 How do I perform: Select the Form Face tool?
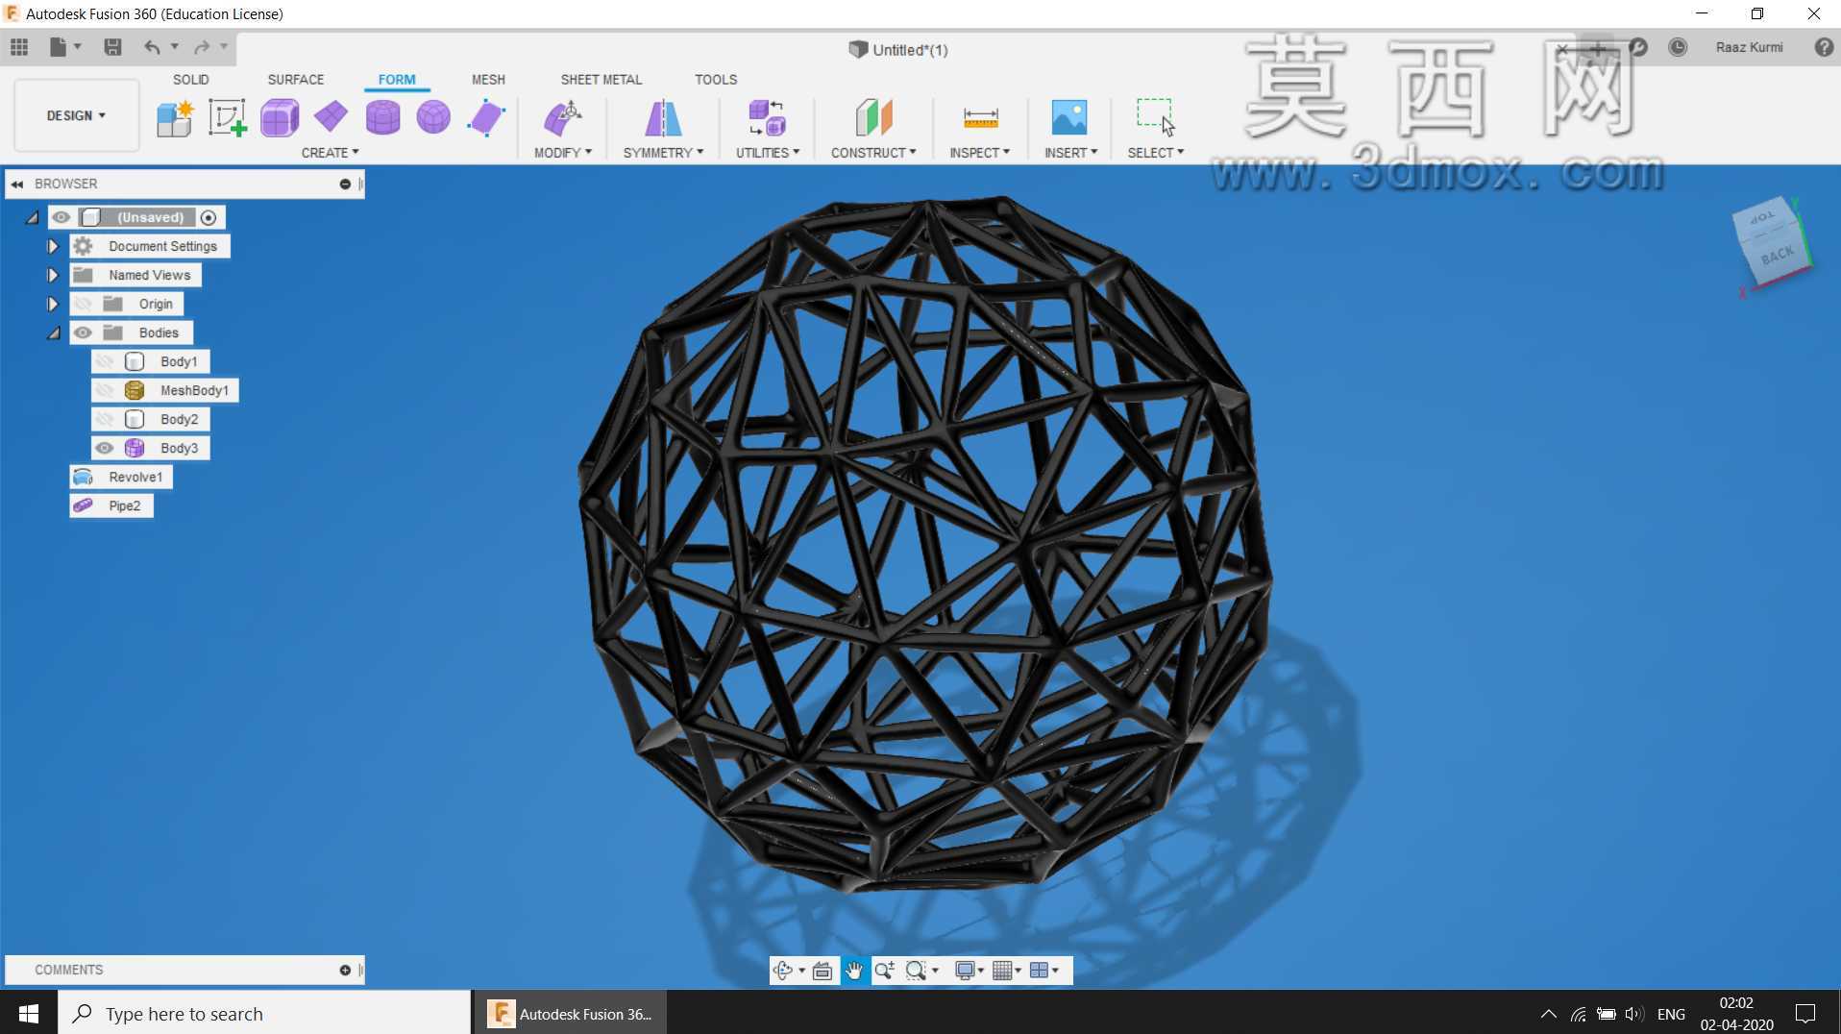click(486, 118)
